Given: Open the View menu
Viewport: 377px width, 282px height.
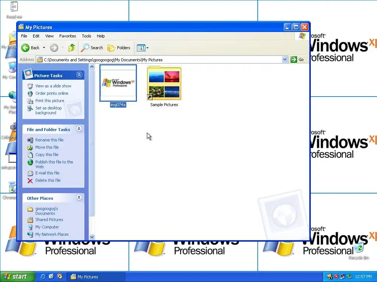Looking at the screenshot, I should 49,36.
